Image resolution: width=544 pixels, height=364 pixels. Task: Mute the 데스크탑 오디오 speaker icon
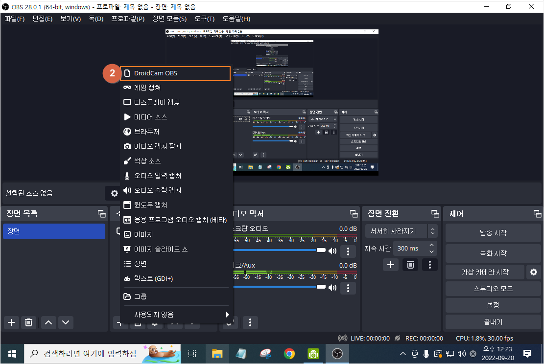[x=332, y=250]
